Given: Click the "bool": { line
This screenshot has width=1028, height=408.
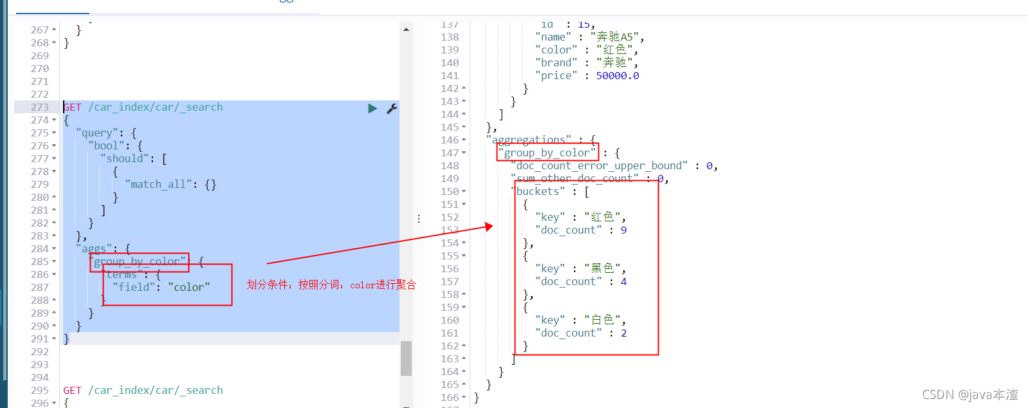Looking at the screenshot, I should point(115,146).
